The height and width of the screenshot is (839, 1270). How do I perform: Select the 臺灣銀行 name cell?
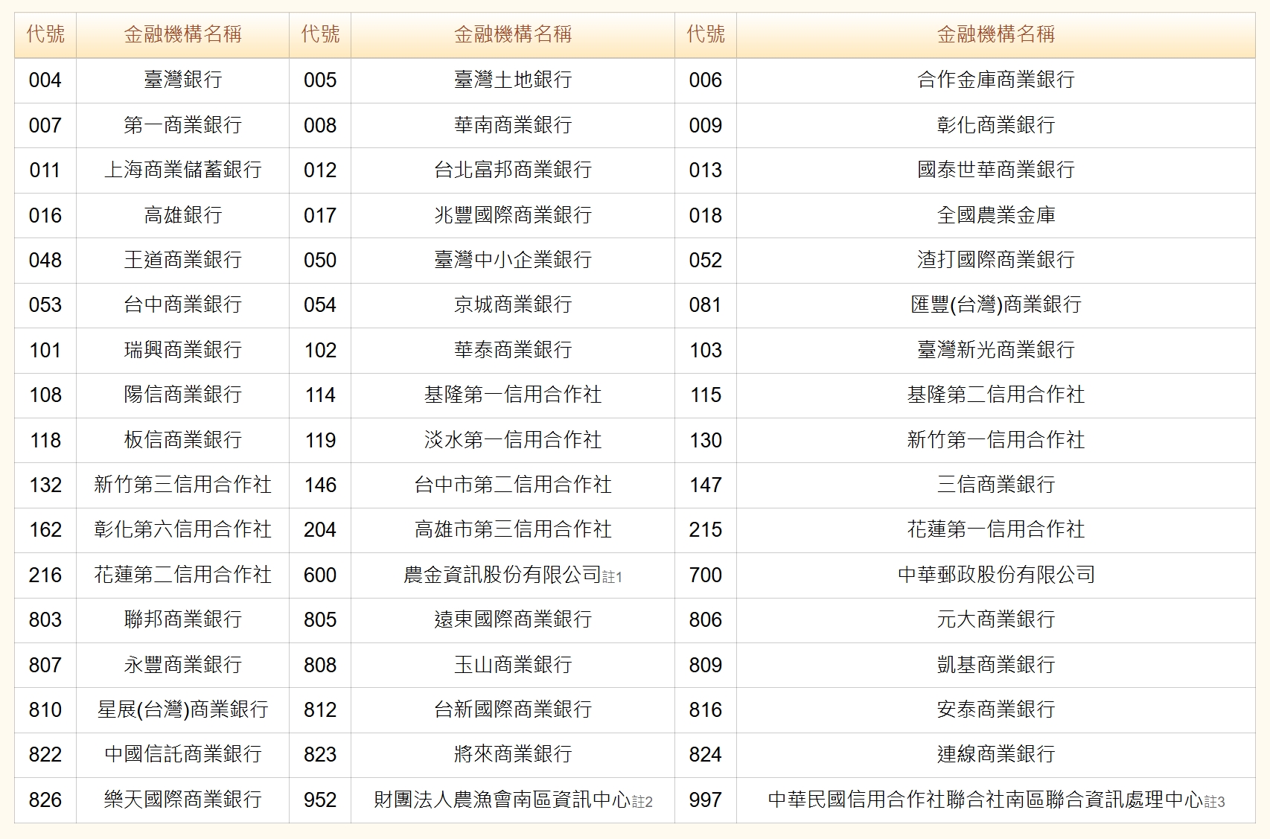point(182,80)
